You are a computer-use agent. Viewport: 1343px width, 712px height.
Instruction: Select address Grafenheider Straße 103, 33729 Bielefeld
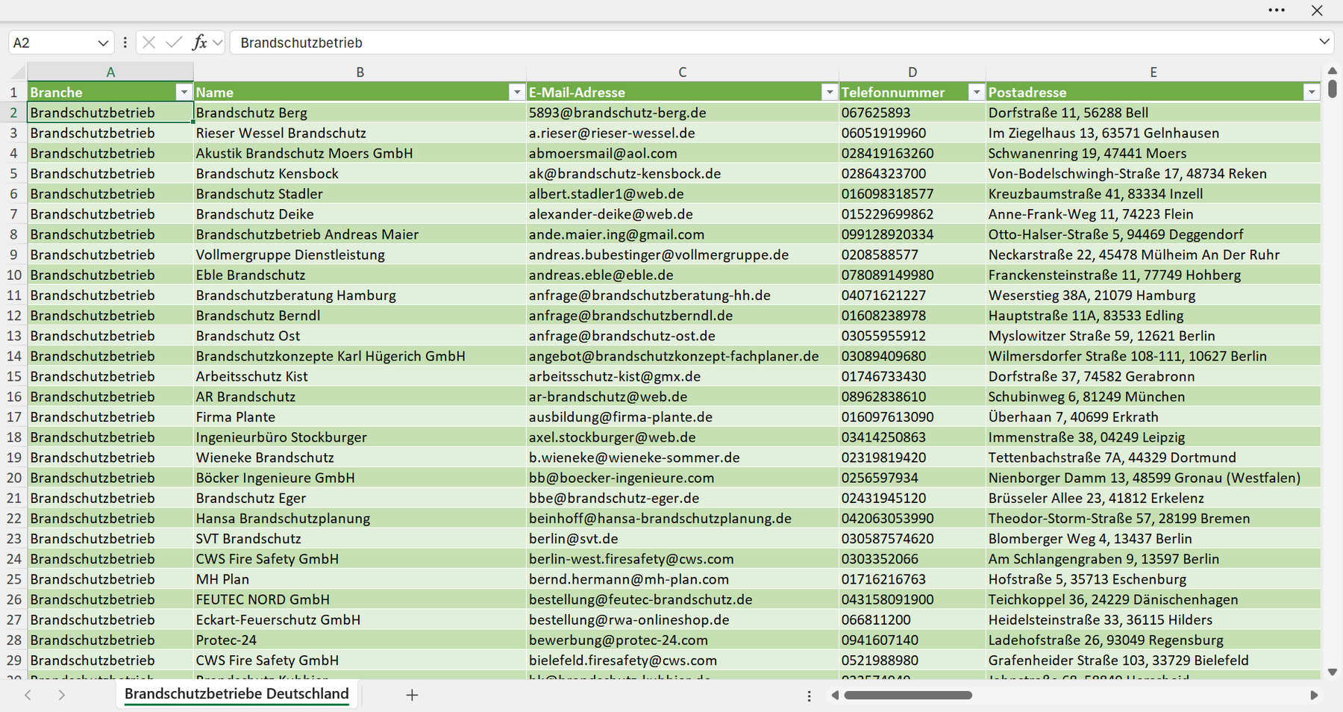pos(1153,660)
